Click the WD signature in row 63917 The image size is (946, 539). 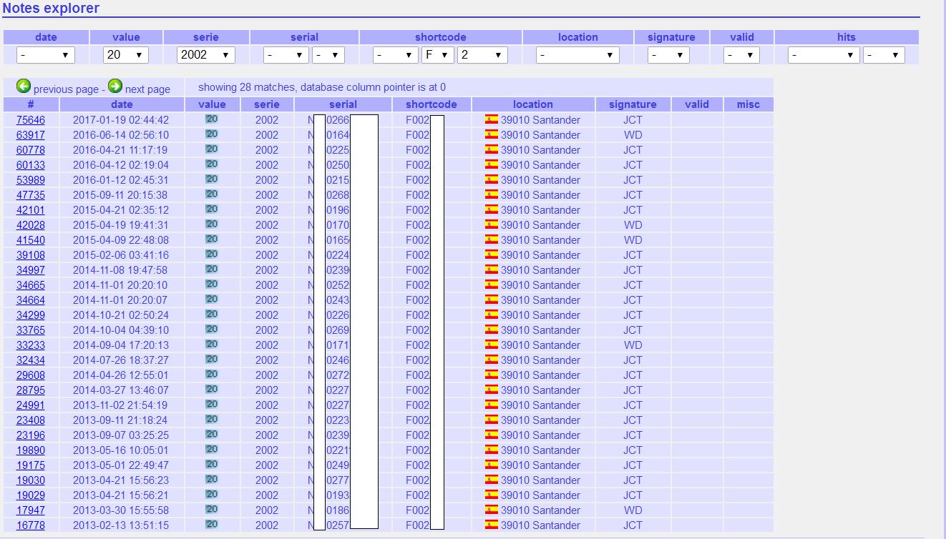[633, 135]
